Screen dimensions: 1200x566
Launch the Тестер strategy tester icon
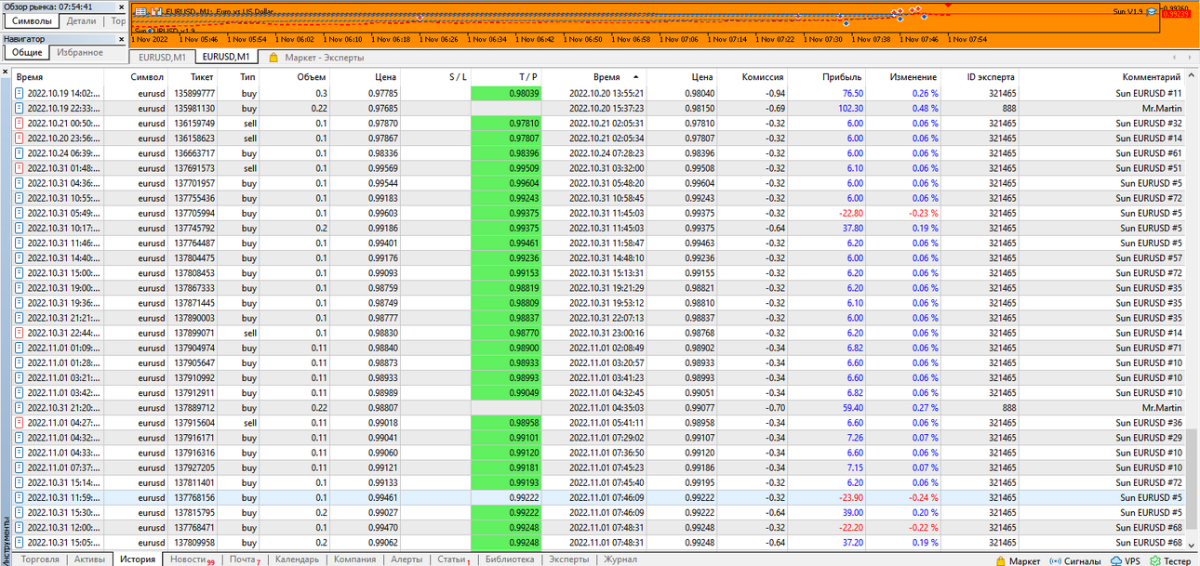[1155, 560]
